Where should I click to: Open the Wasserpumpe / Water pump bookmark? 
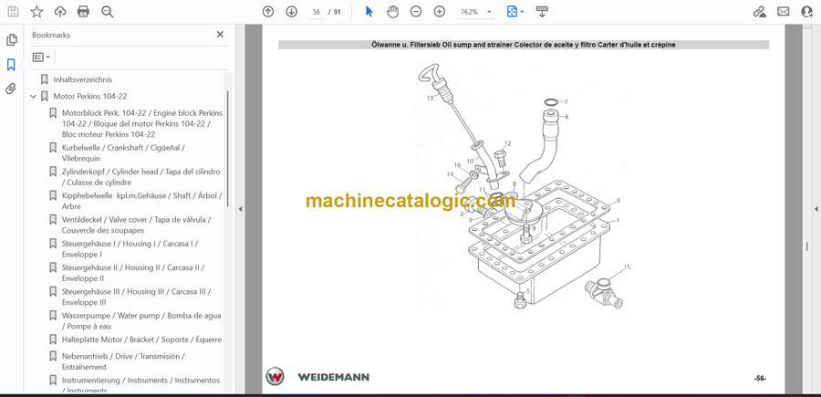(141, 321)
